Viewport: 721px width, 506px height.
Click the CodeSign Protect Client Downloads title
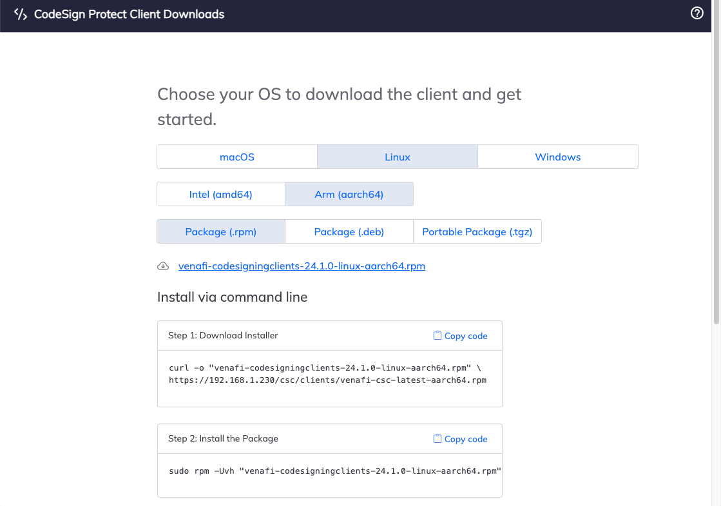129,14
